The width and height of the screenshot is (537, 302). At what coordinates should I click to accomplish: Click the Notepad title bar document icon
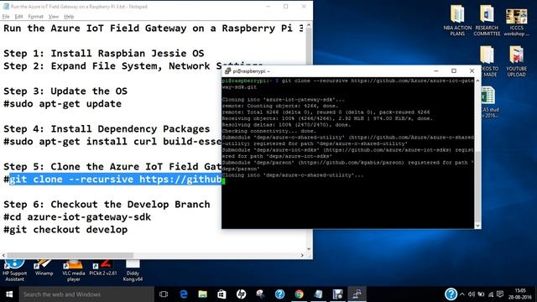[6, 7]
